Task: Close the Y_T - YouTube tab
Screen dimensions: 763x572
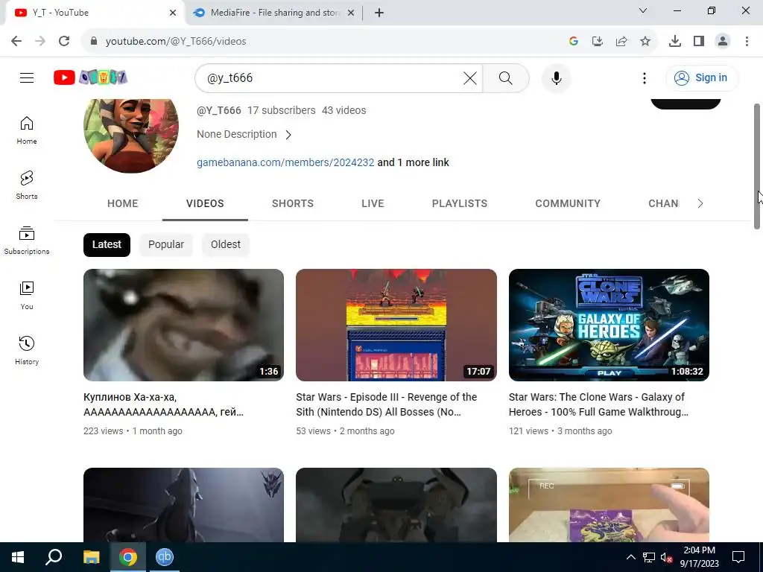Action: (x=173, y=13)
